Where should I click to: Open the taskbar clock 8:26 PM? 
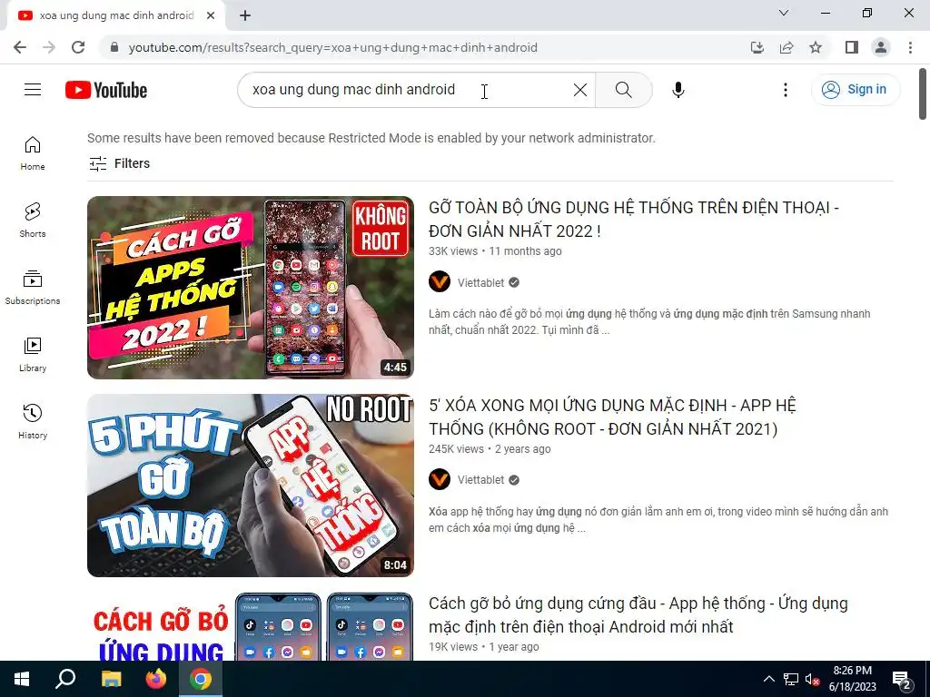(x=852, y=679)
